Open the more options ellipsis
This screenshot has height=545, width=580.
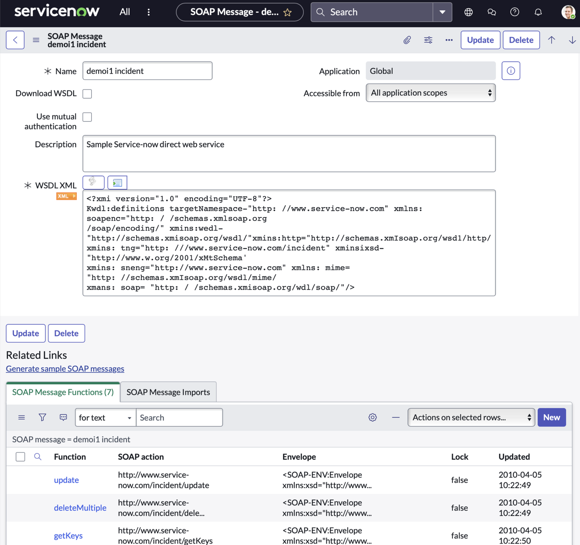(449, 40)
